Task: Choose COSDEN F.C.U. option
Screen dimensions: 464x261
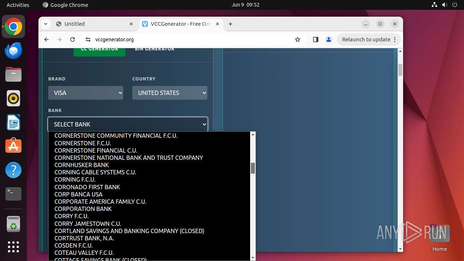Action: 149,245
